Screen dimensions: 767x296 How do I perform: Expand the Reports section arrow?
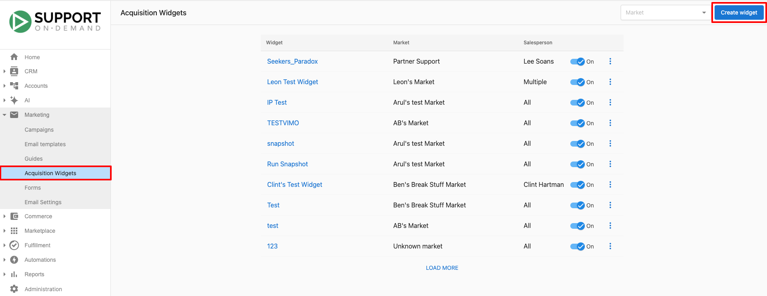(x=4, y=274)
